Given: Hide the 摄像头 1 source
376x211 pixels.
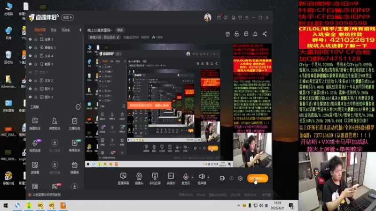Looking at the screenshot, I should click(30, 48).
